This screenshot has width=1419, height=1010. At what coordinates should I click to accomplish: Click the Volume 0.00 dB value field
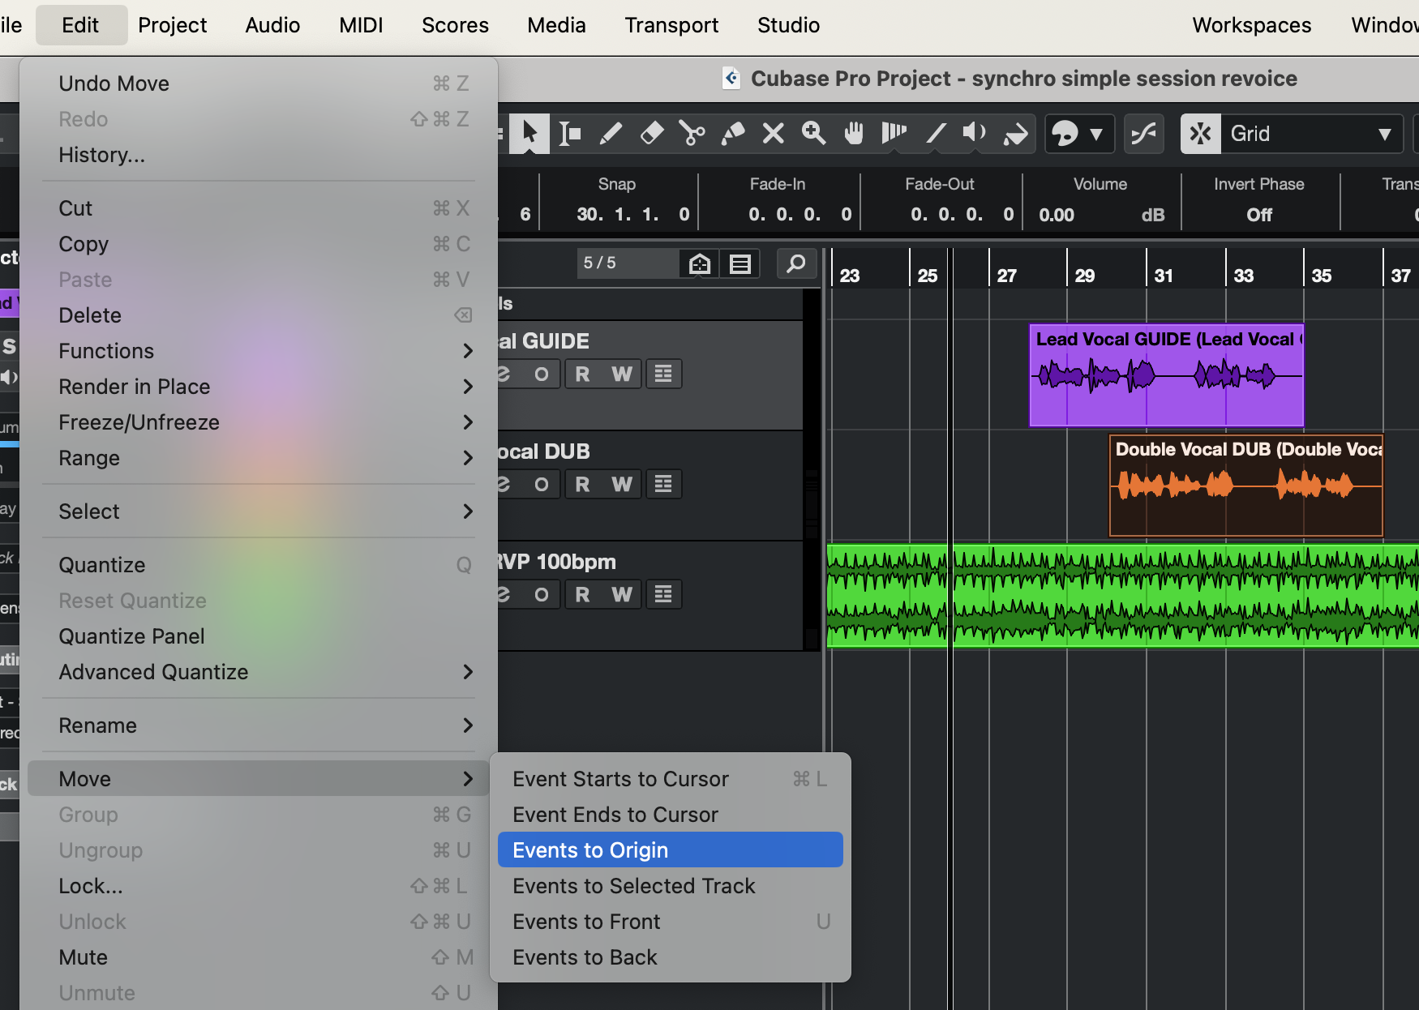(1057, 215)
